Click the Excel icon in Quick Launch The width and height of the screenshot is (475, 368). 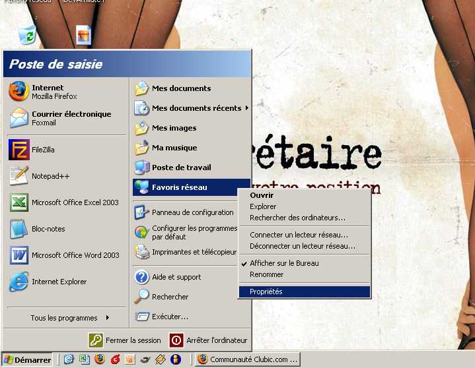[84, 359]
